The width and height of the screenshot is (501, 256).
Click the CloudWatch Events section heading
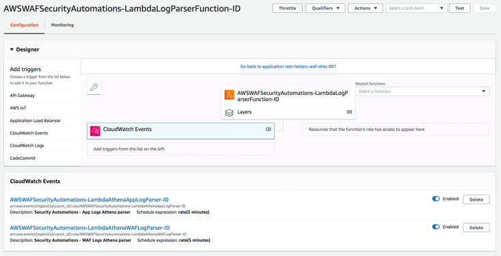35,182
